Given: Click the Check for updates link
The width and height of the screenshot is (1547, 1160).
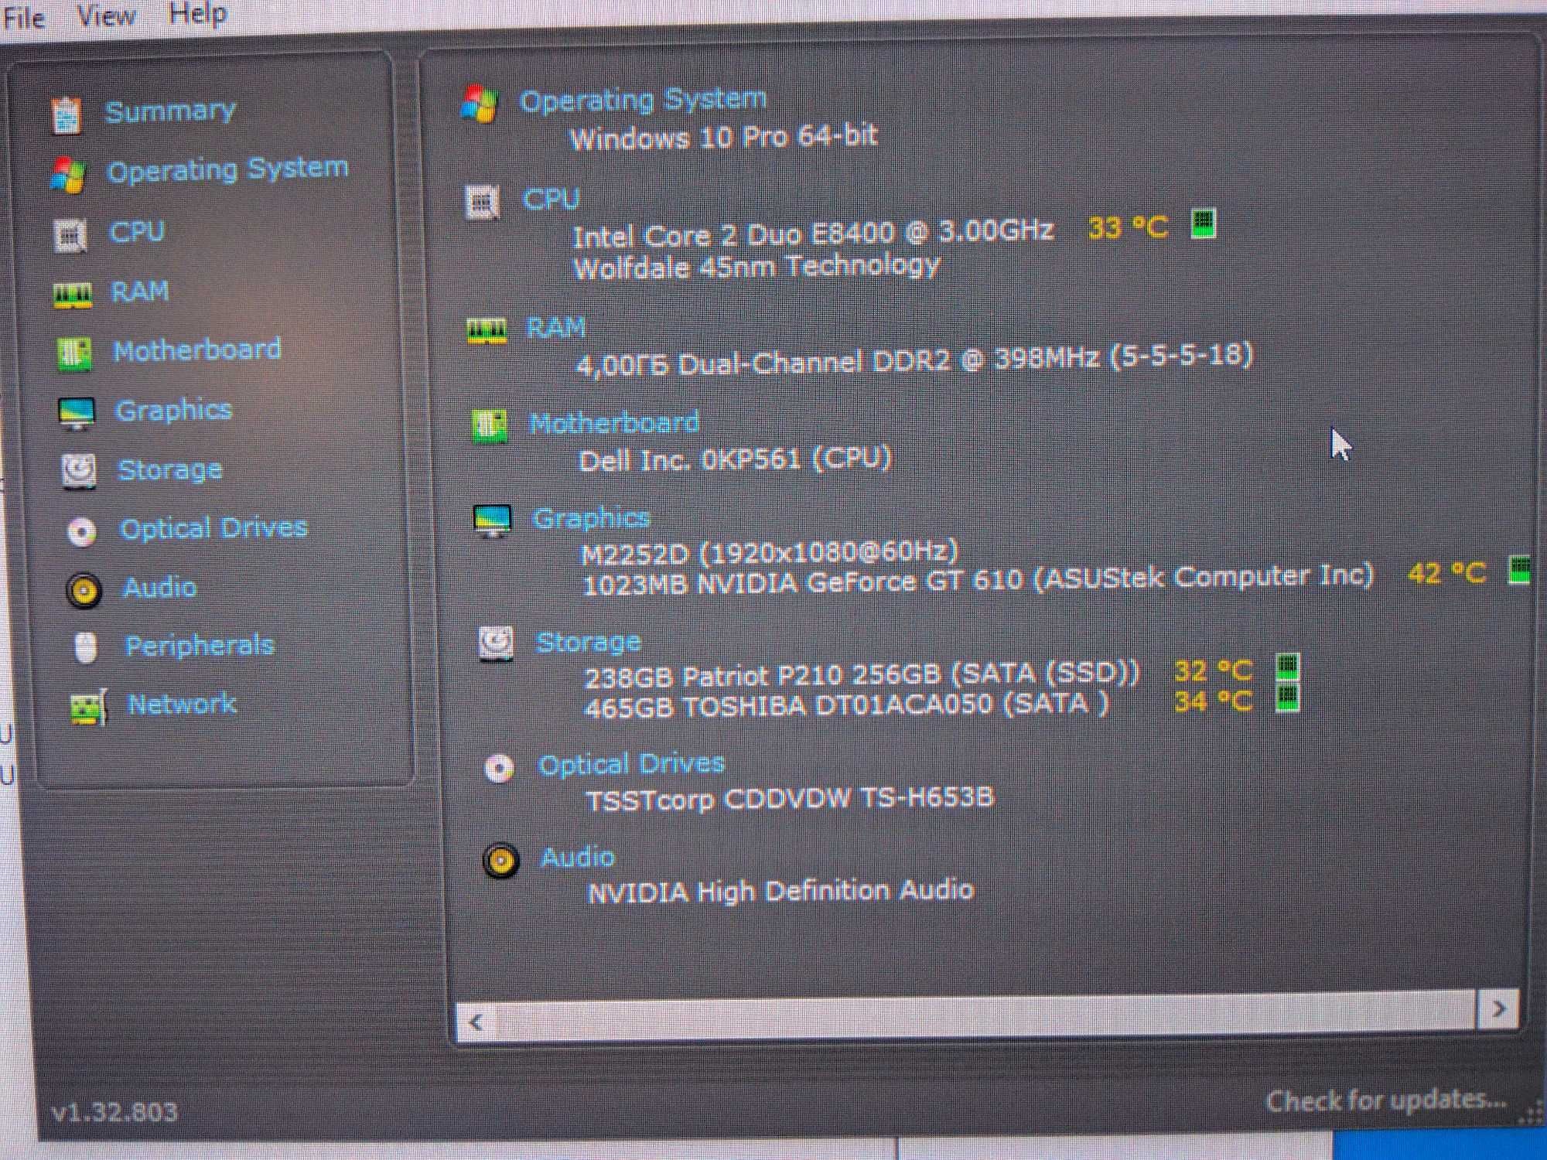Looking at the screenshot, I should click(1386, 1100).
